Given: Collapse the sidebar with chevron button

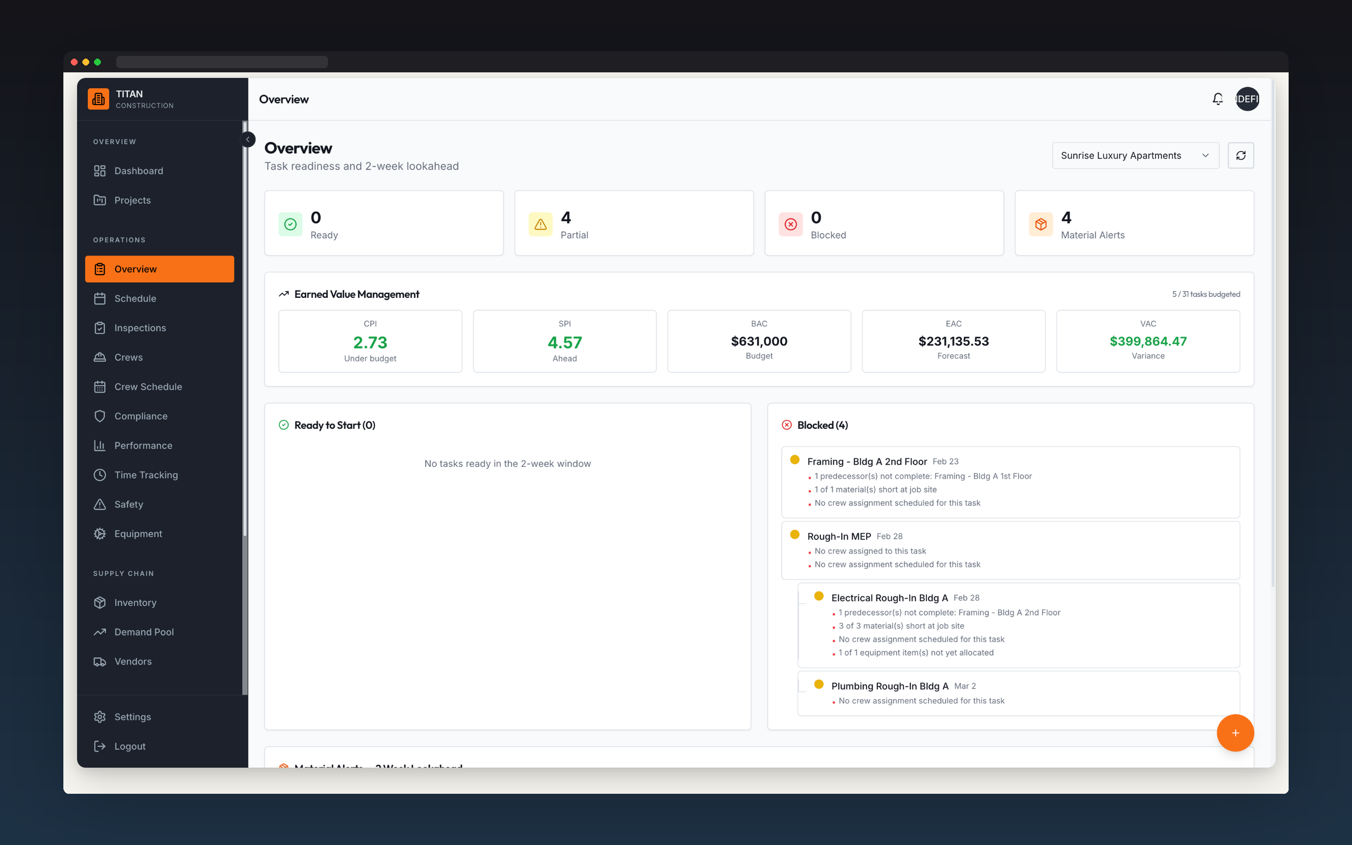Looking at the screenshot, I should 248,139.
